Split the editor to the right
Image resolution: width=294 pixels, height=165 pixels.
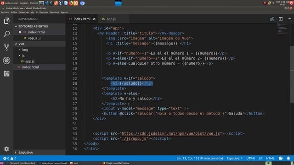coord(281,19)
